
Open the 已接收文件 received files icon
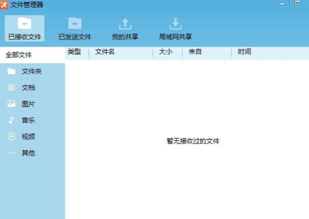pyautogui.click(x=25, y=24)
